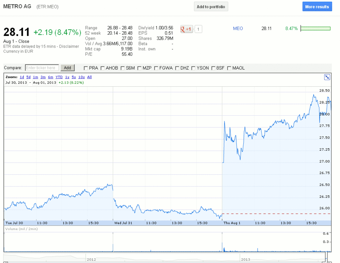This screenshot has width=340, height=263.
Task: Check the YSON compare checkbox
Action: click(193, 68)
